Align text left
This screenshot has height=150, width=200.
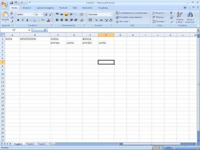pyautogui.click(x=57, y=20)
